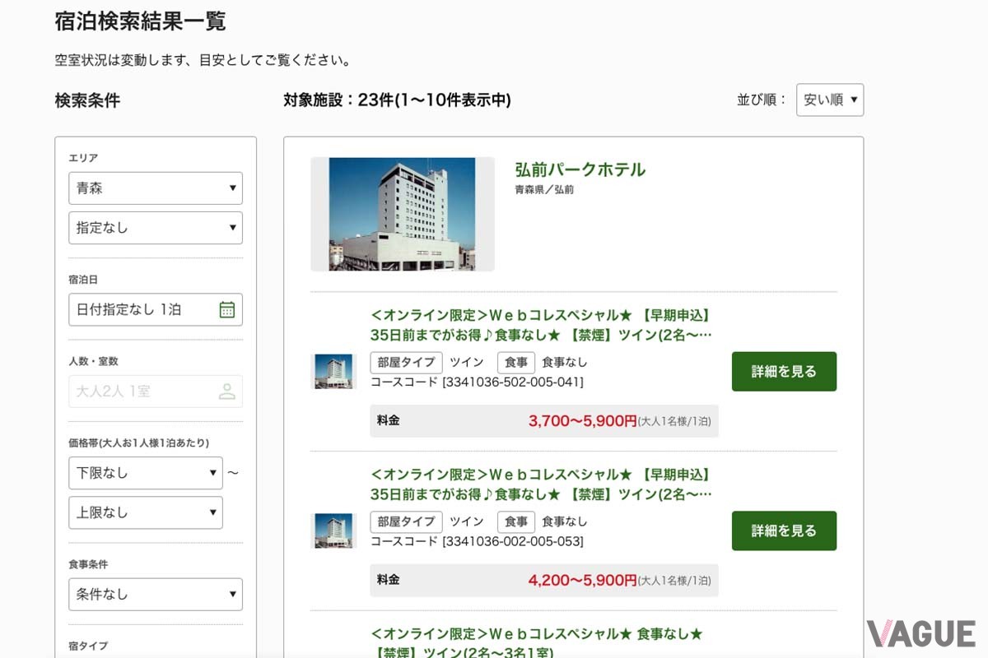
Task: Click the 大人2人 1室 guest field
Action: [156, 392]
